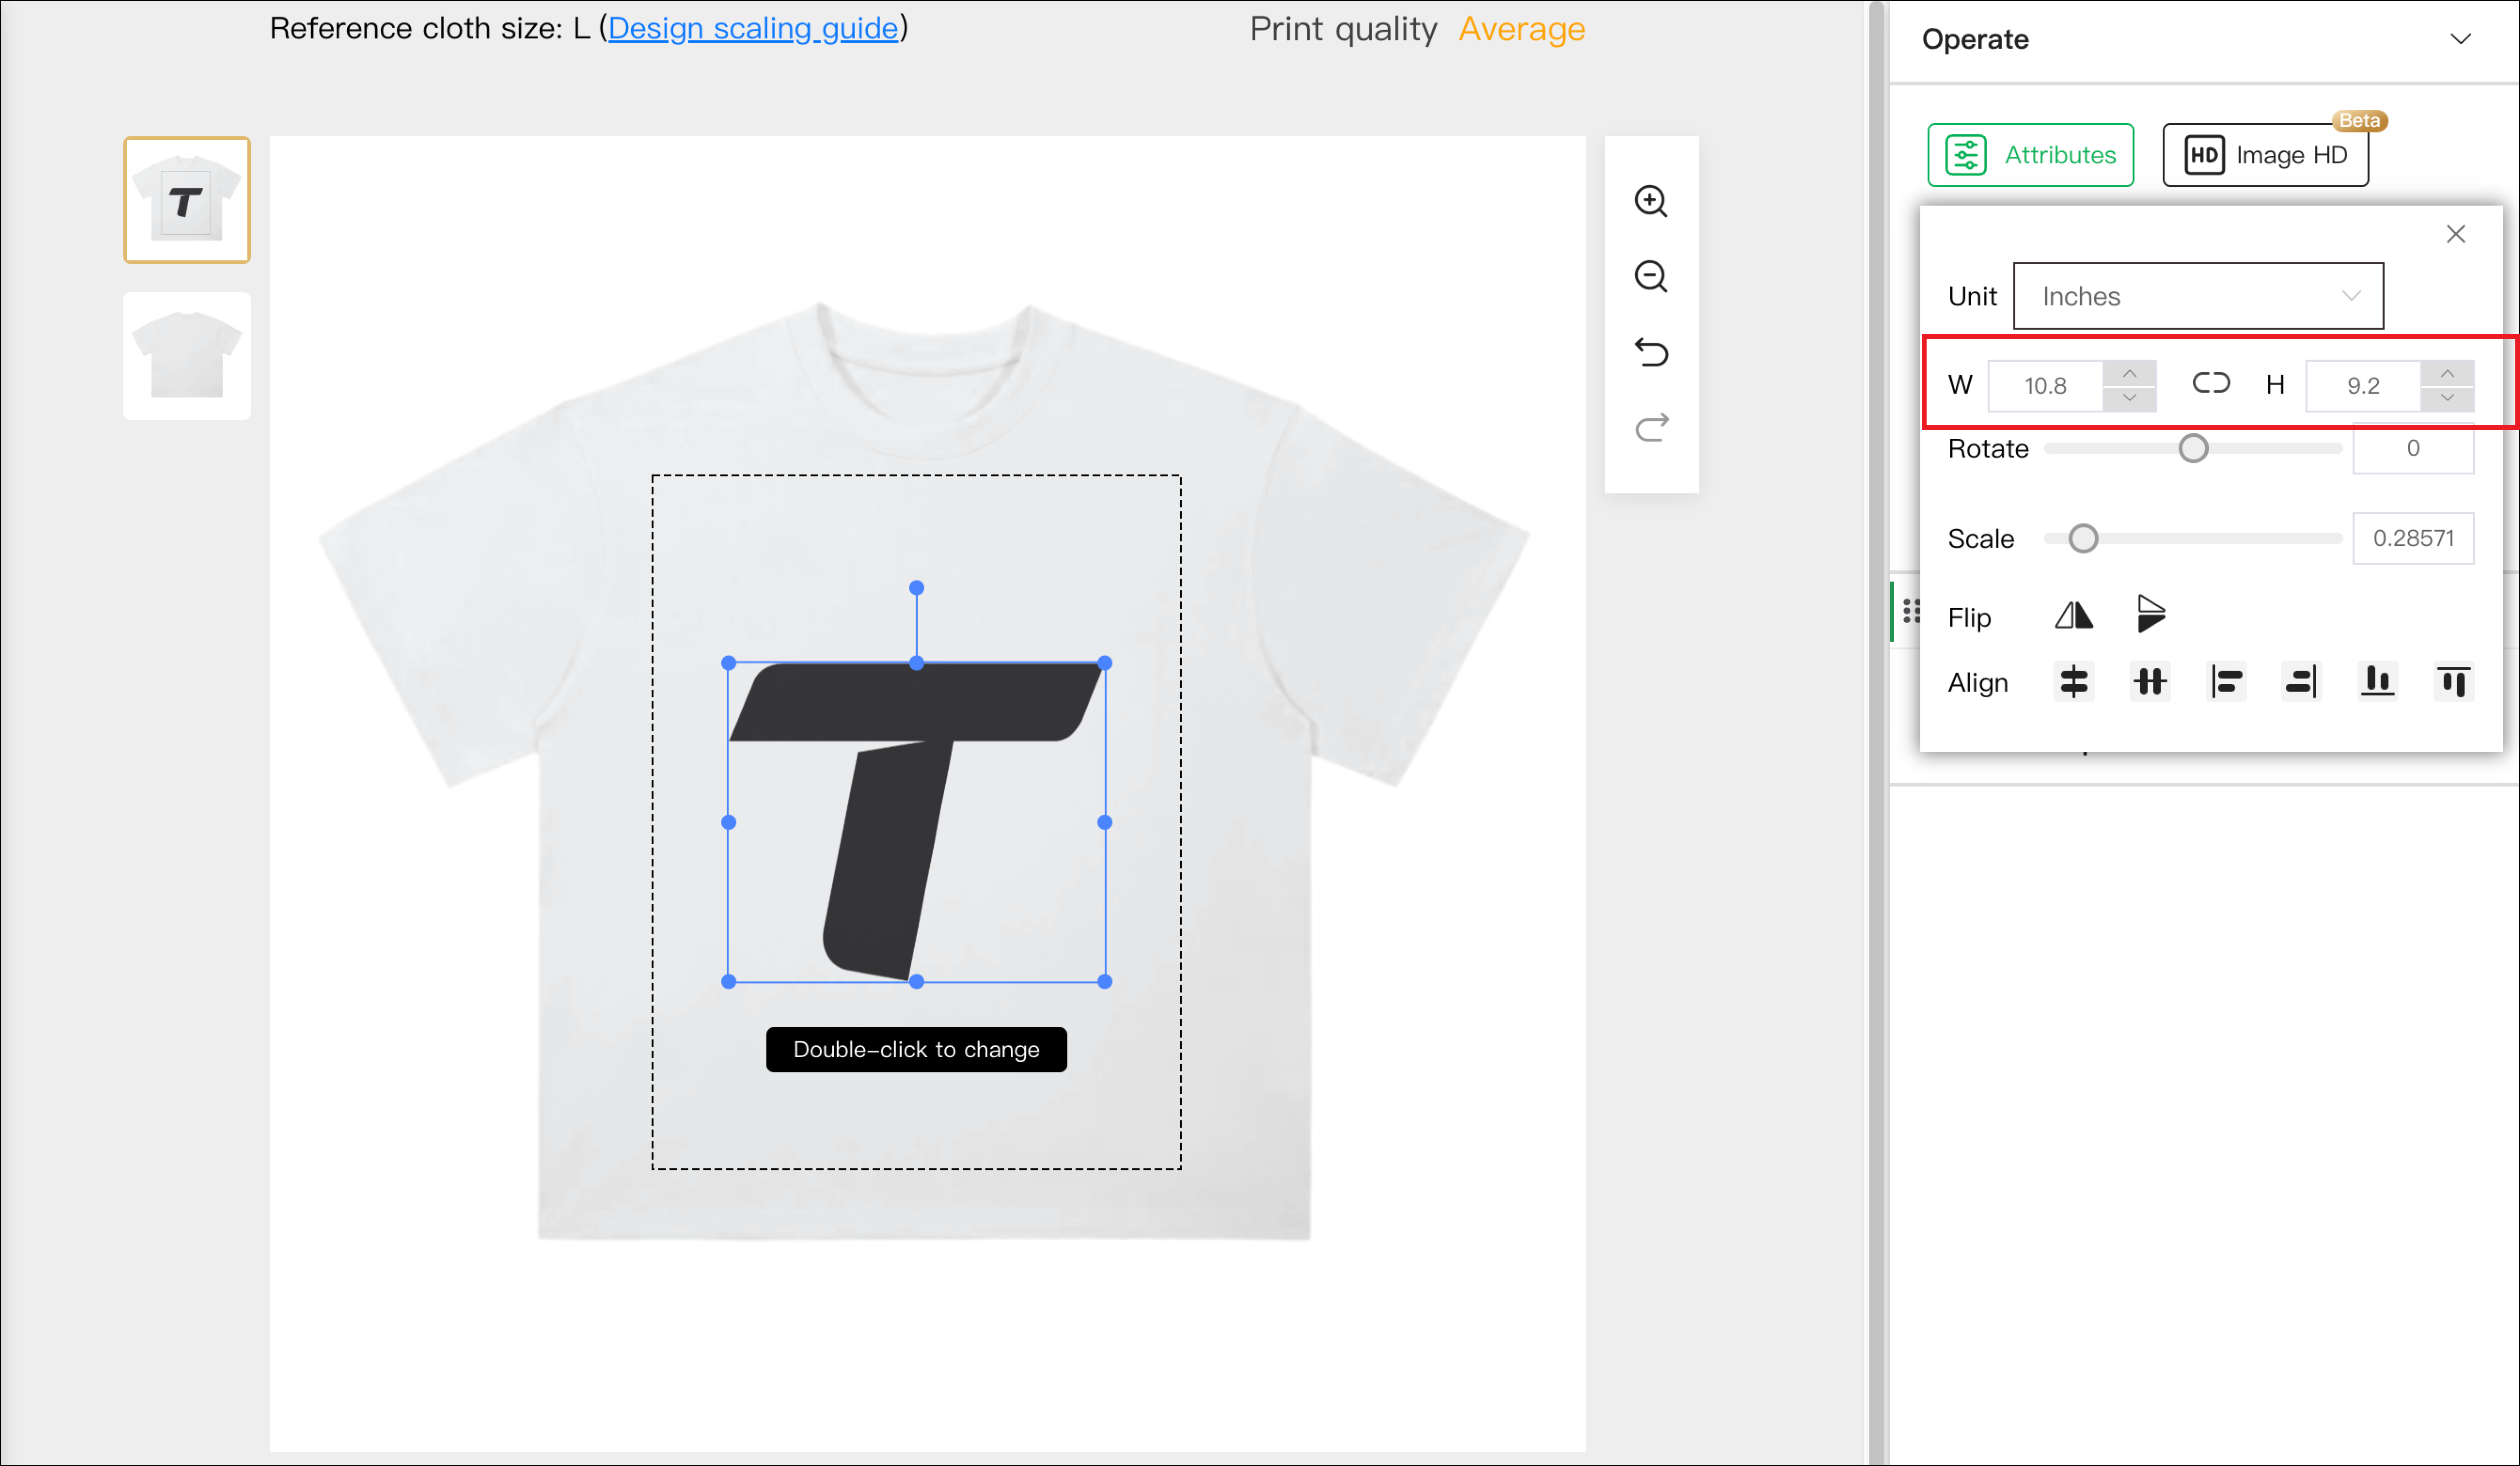Click the bottom-middle resize handle of design
This screenshot has height=1466, width=2520.
coord(916,981)
